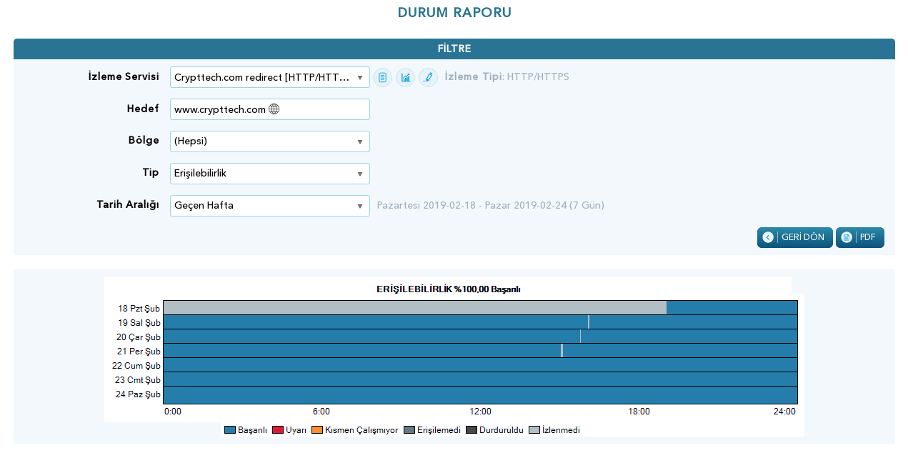This screenshot has height=453, width=908.
Task: Click the 19 Sal Şub row label
Action: [139, 323]
